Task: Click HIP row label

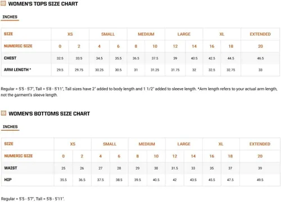Action: (x=8, y=180)
